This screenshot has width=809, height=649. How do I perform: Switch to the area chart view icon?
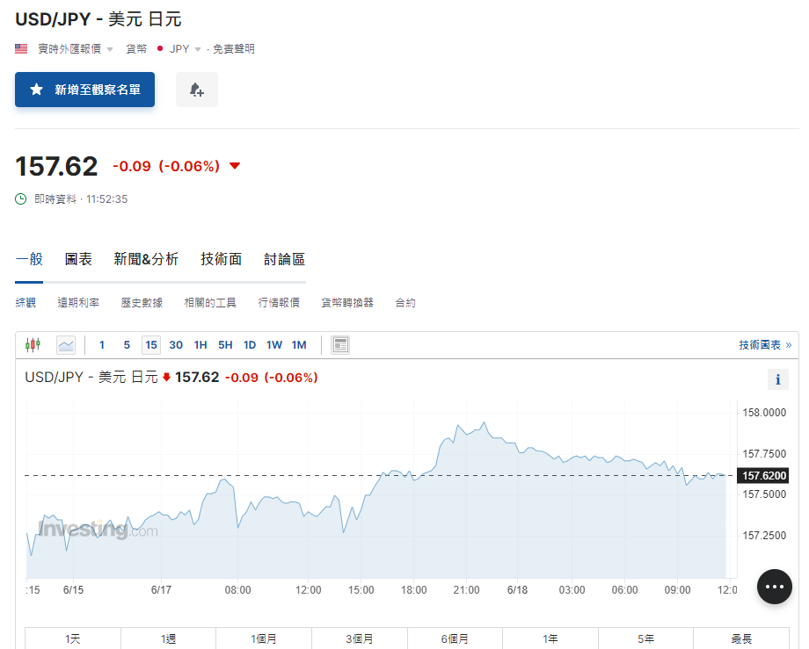(x=65, y=344)
